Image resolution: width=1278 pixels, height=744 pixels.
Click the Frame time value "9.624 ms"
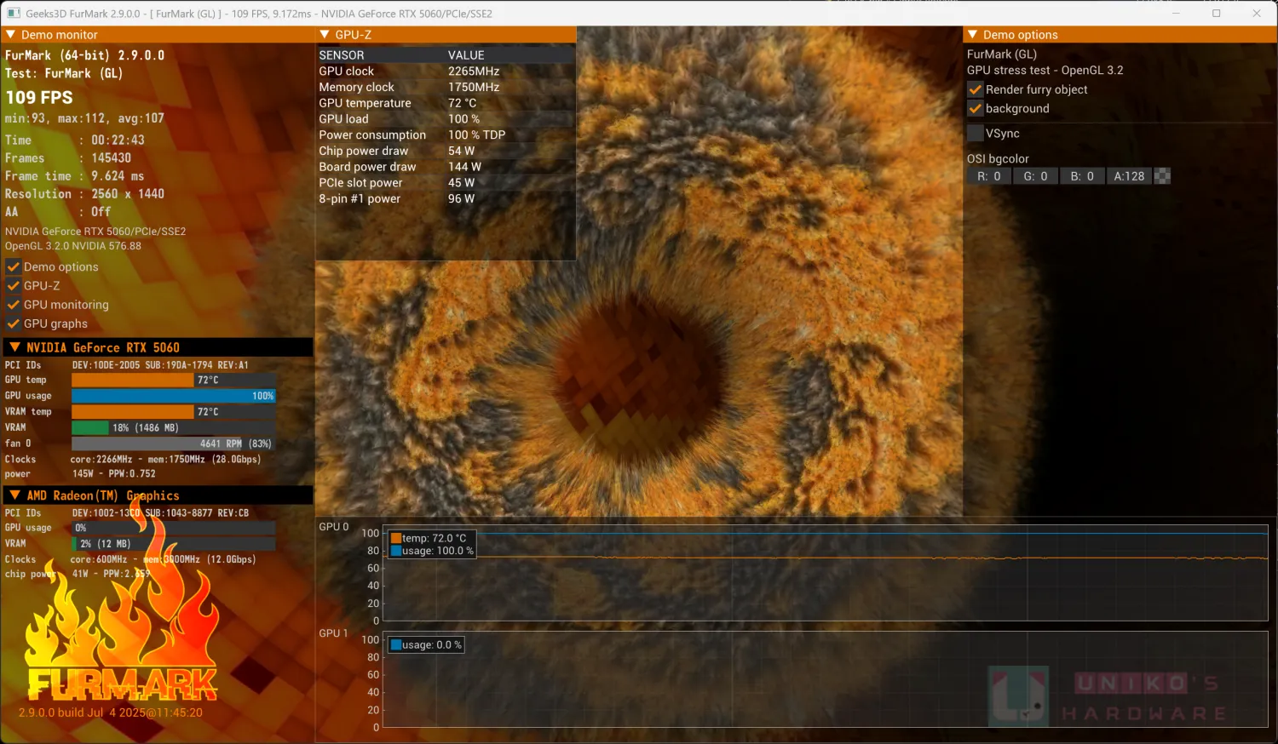[x=118, y=176]
